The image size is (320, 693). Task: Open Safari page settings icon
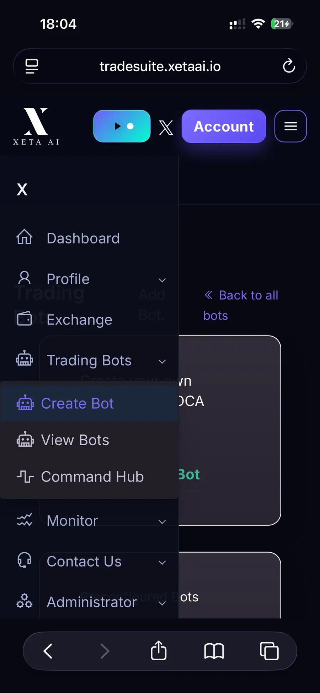click(x=32, y=66)
